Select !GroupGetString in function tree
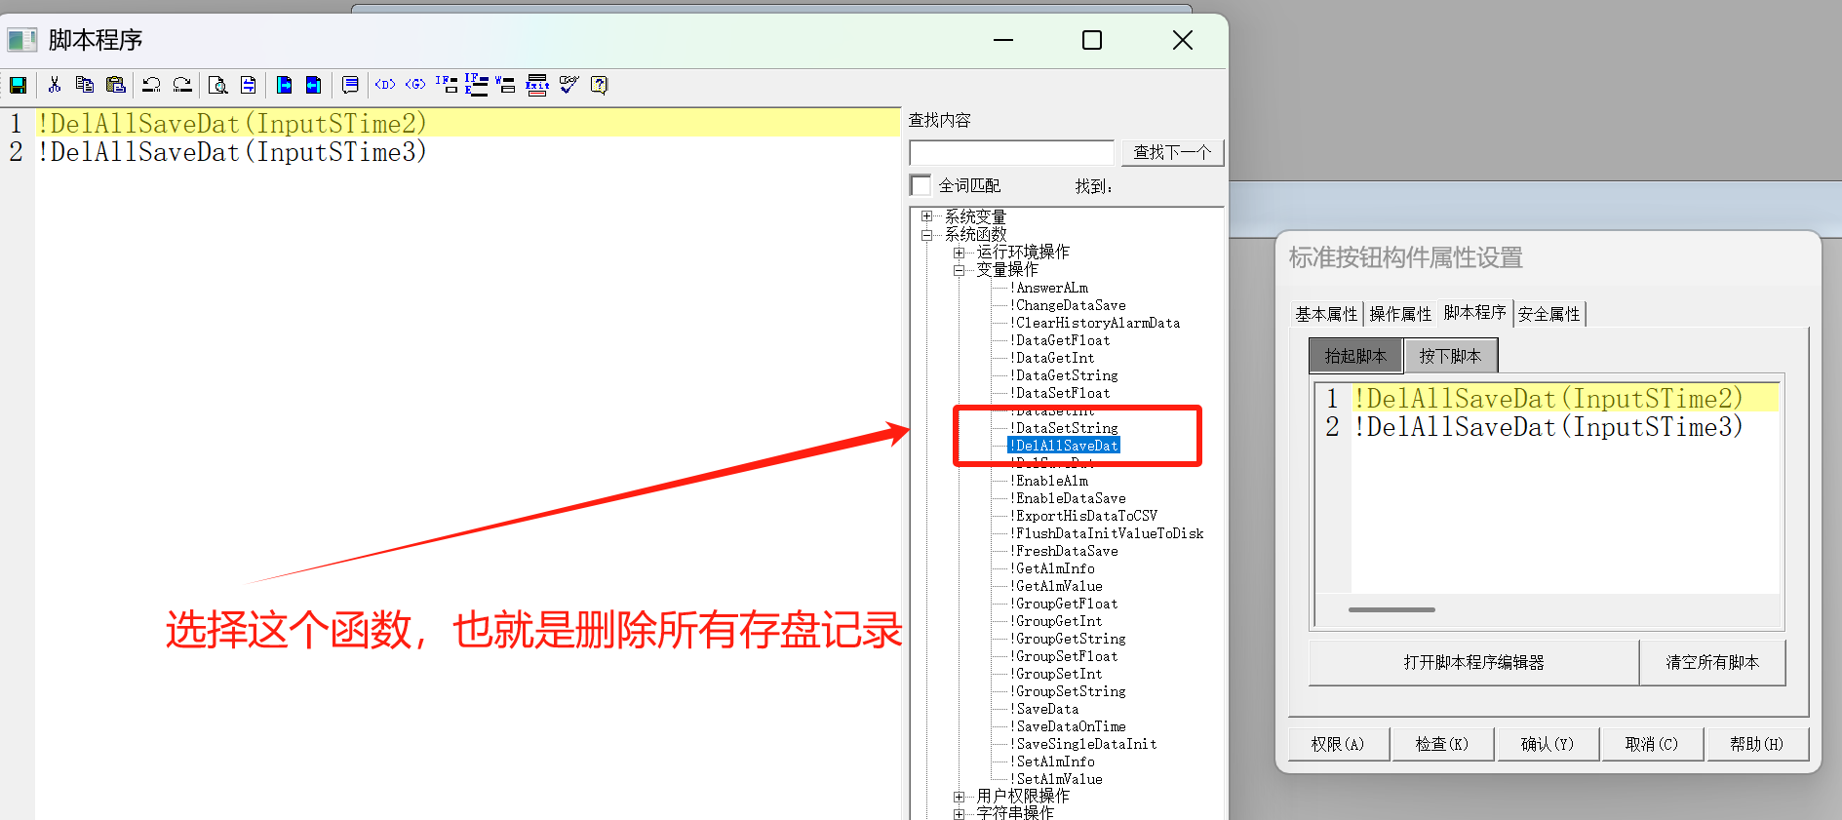The height and width of the screenshot is (820, 1842). (x=1068, y=639)
